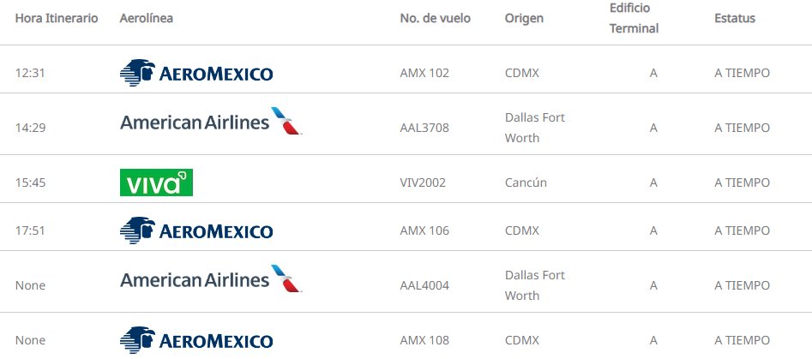Click the Estatus column header

(735, 18)
